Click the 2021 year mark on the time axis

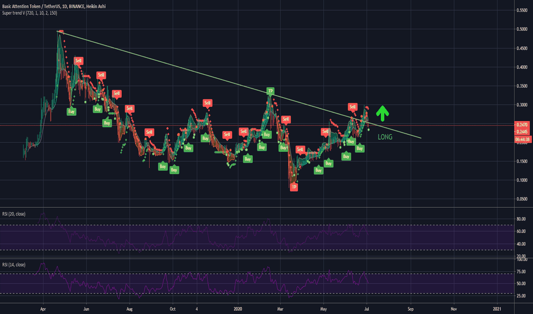497,309
